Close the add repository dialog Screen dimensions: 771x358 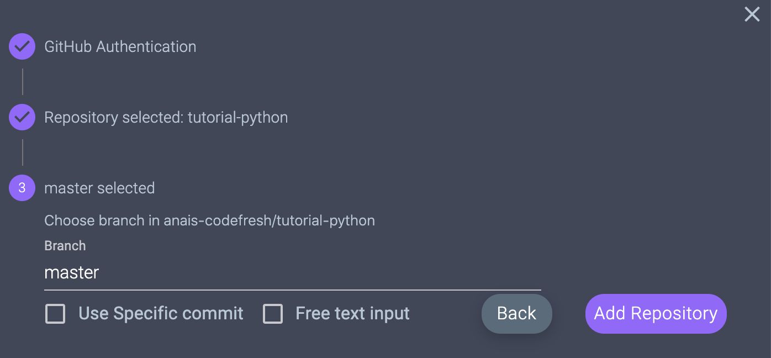click(x=752, y=14)
